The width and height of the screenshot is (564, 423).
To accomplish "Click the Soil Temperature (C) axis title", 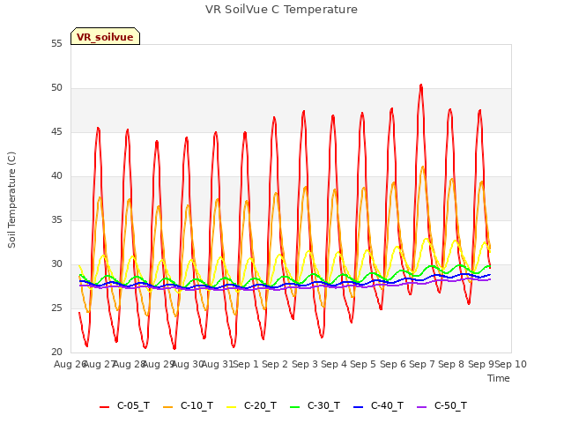I will point(11,200).
